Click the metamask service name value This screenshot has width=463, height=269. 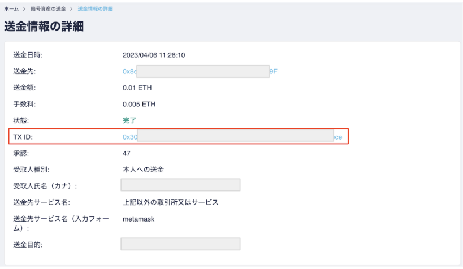(x=138, y=218)
